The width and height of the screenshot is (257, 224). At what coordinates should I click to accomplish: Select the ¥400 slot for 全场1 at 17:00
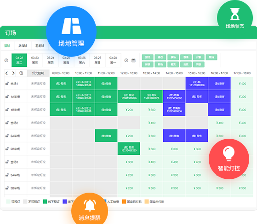coord(242,83)
